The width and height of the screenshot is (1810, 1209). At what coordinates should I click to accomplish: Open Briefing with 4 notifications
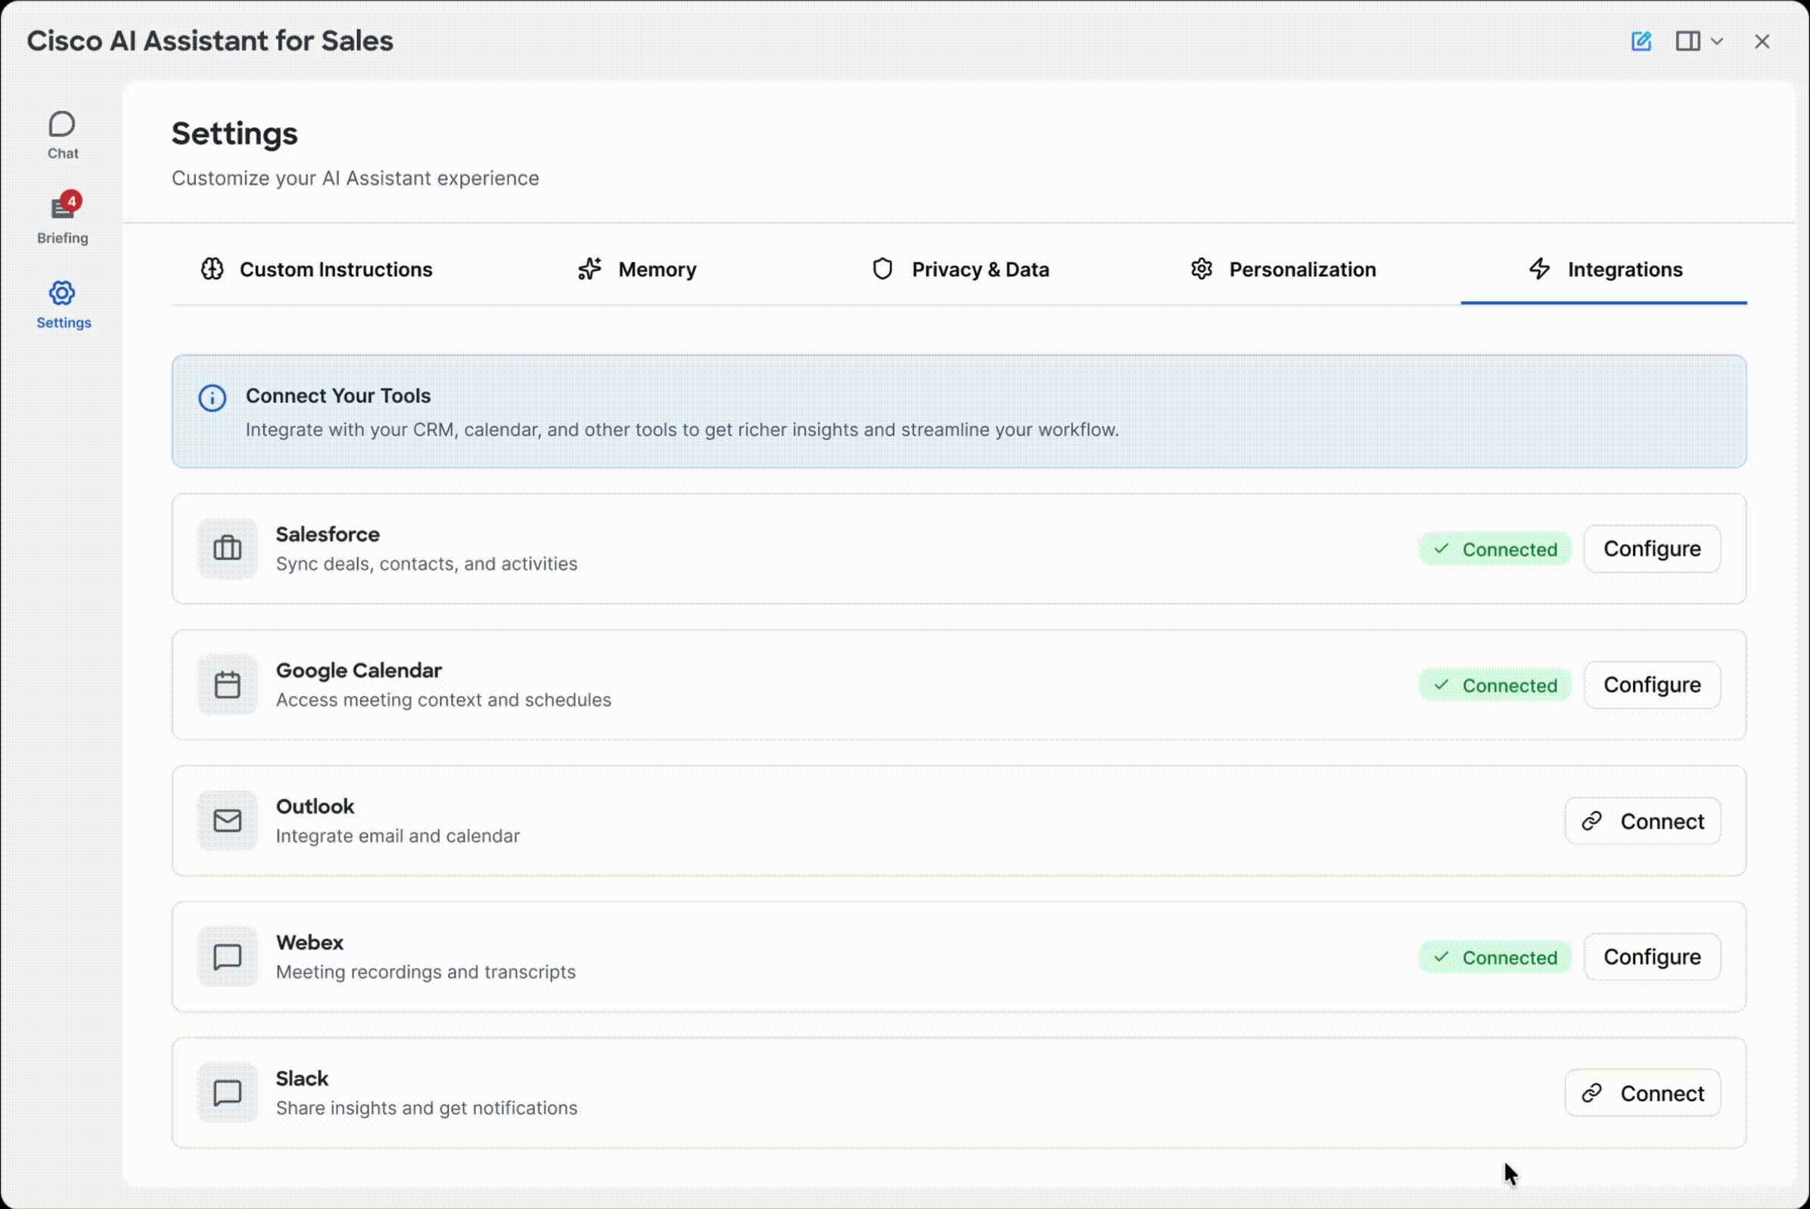[x=63, y=218]
